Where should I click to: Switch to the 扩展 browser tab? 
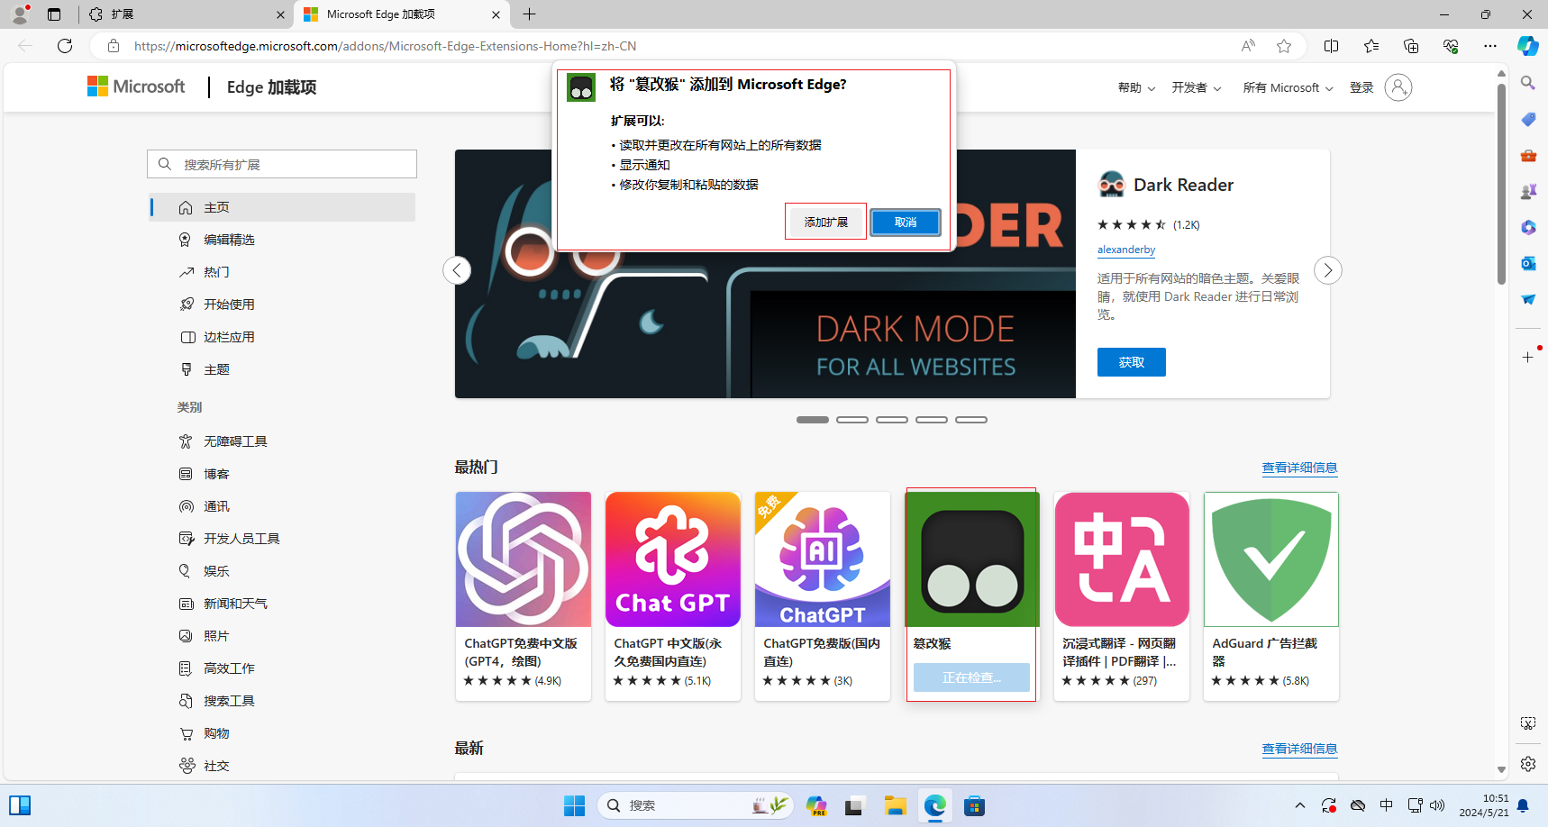click(187, 14)
